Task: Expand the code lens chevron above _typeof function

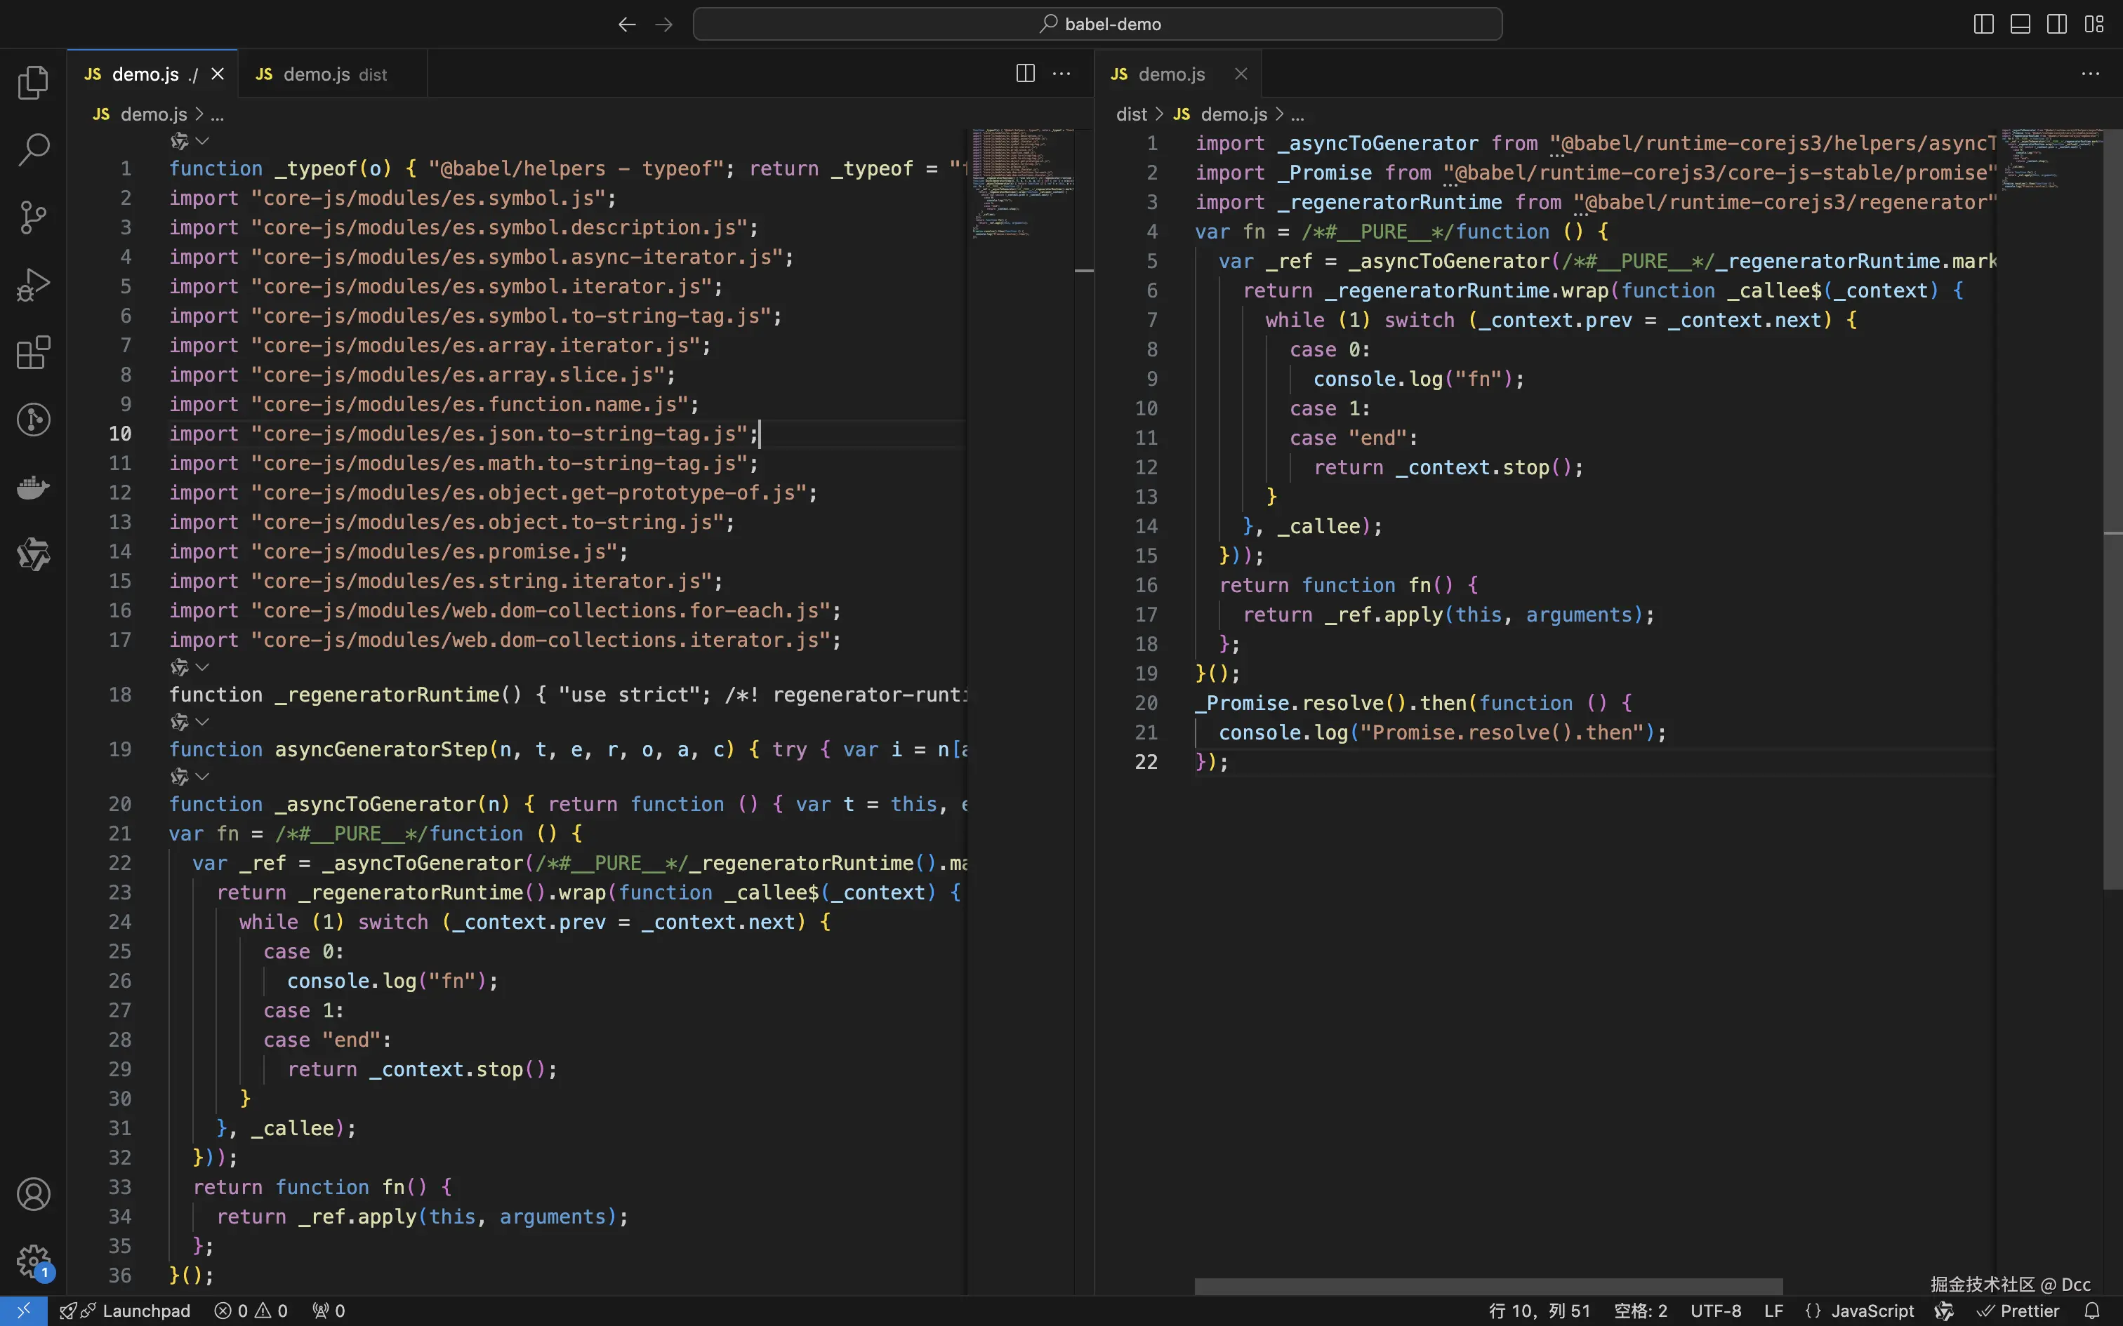Action: pos(203,141)
